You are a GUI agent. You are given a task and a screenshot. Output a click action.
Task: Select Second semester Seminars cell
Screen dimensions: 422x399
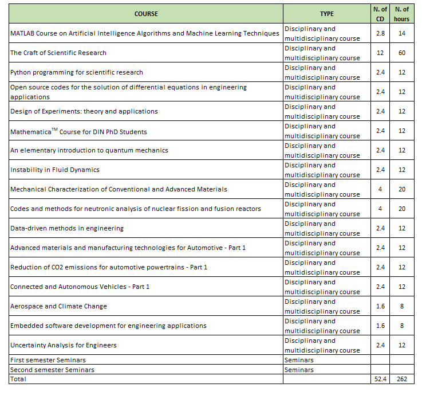click(52, 370)
